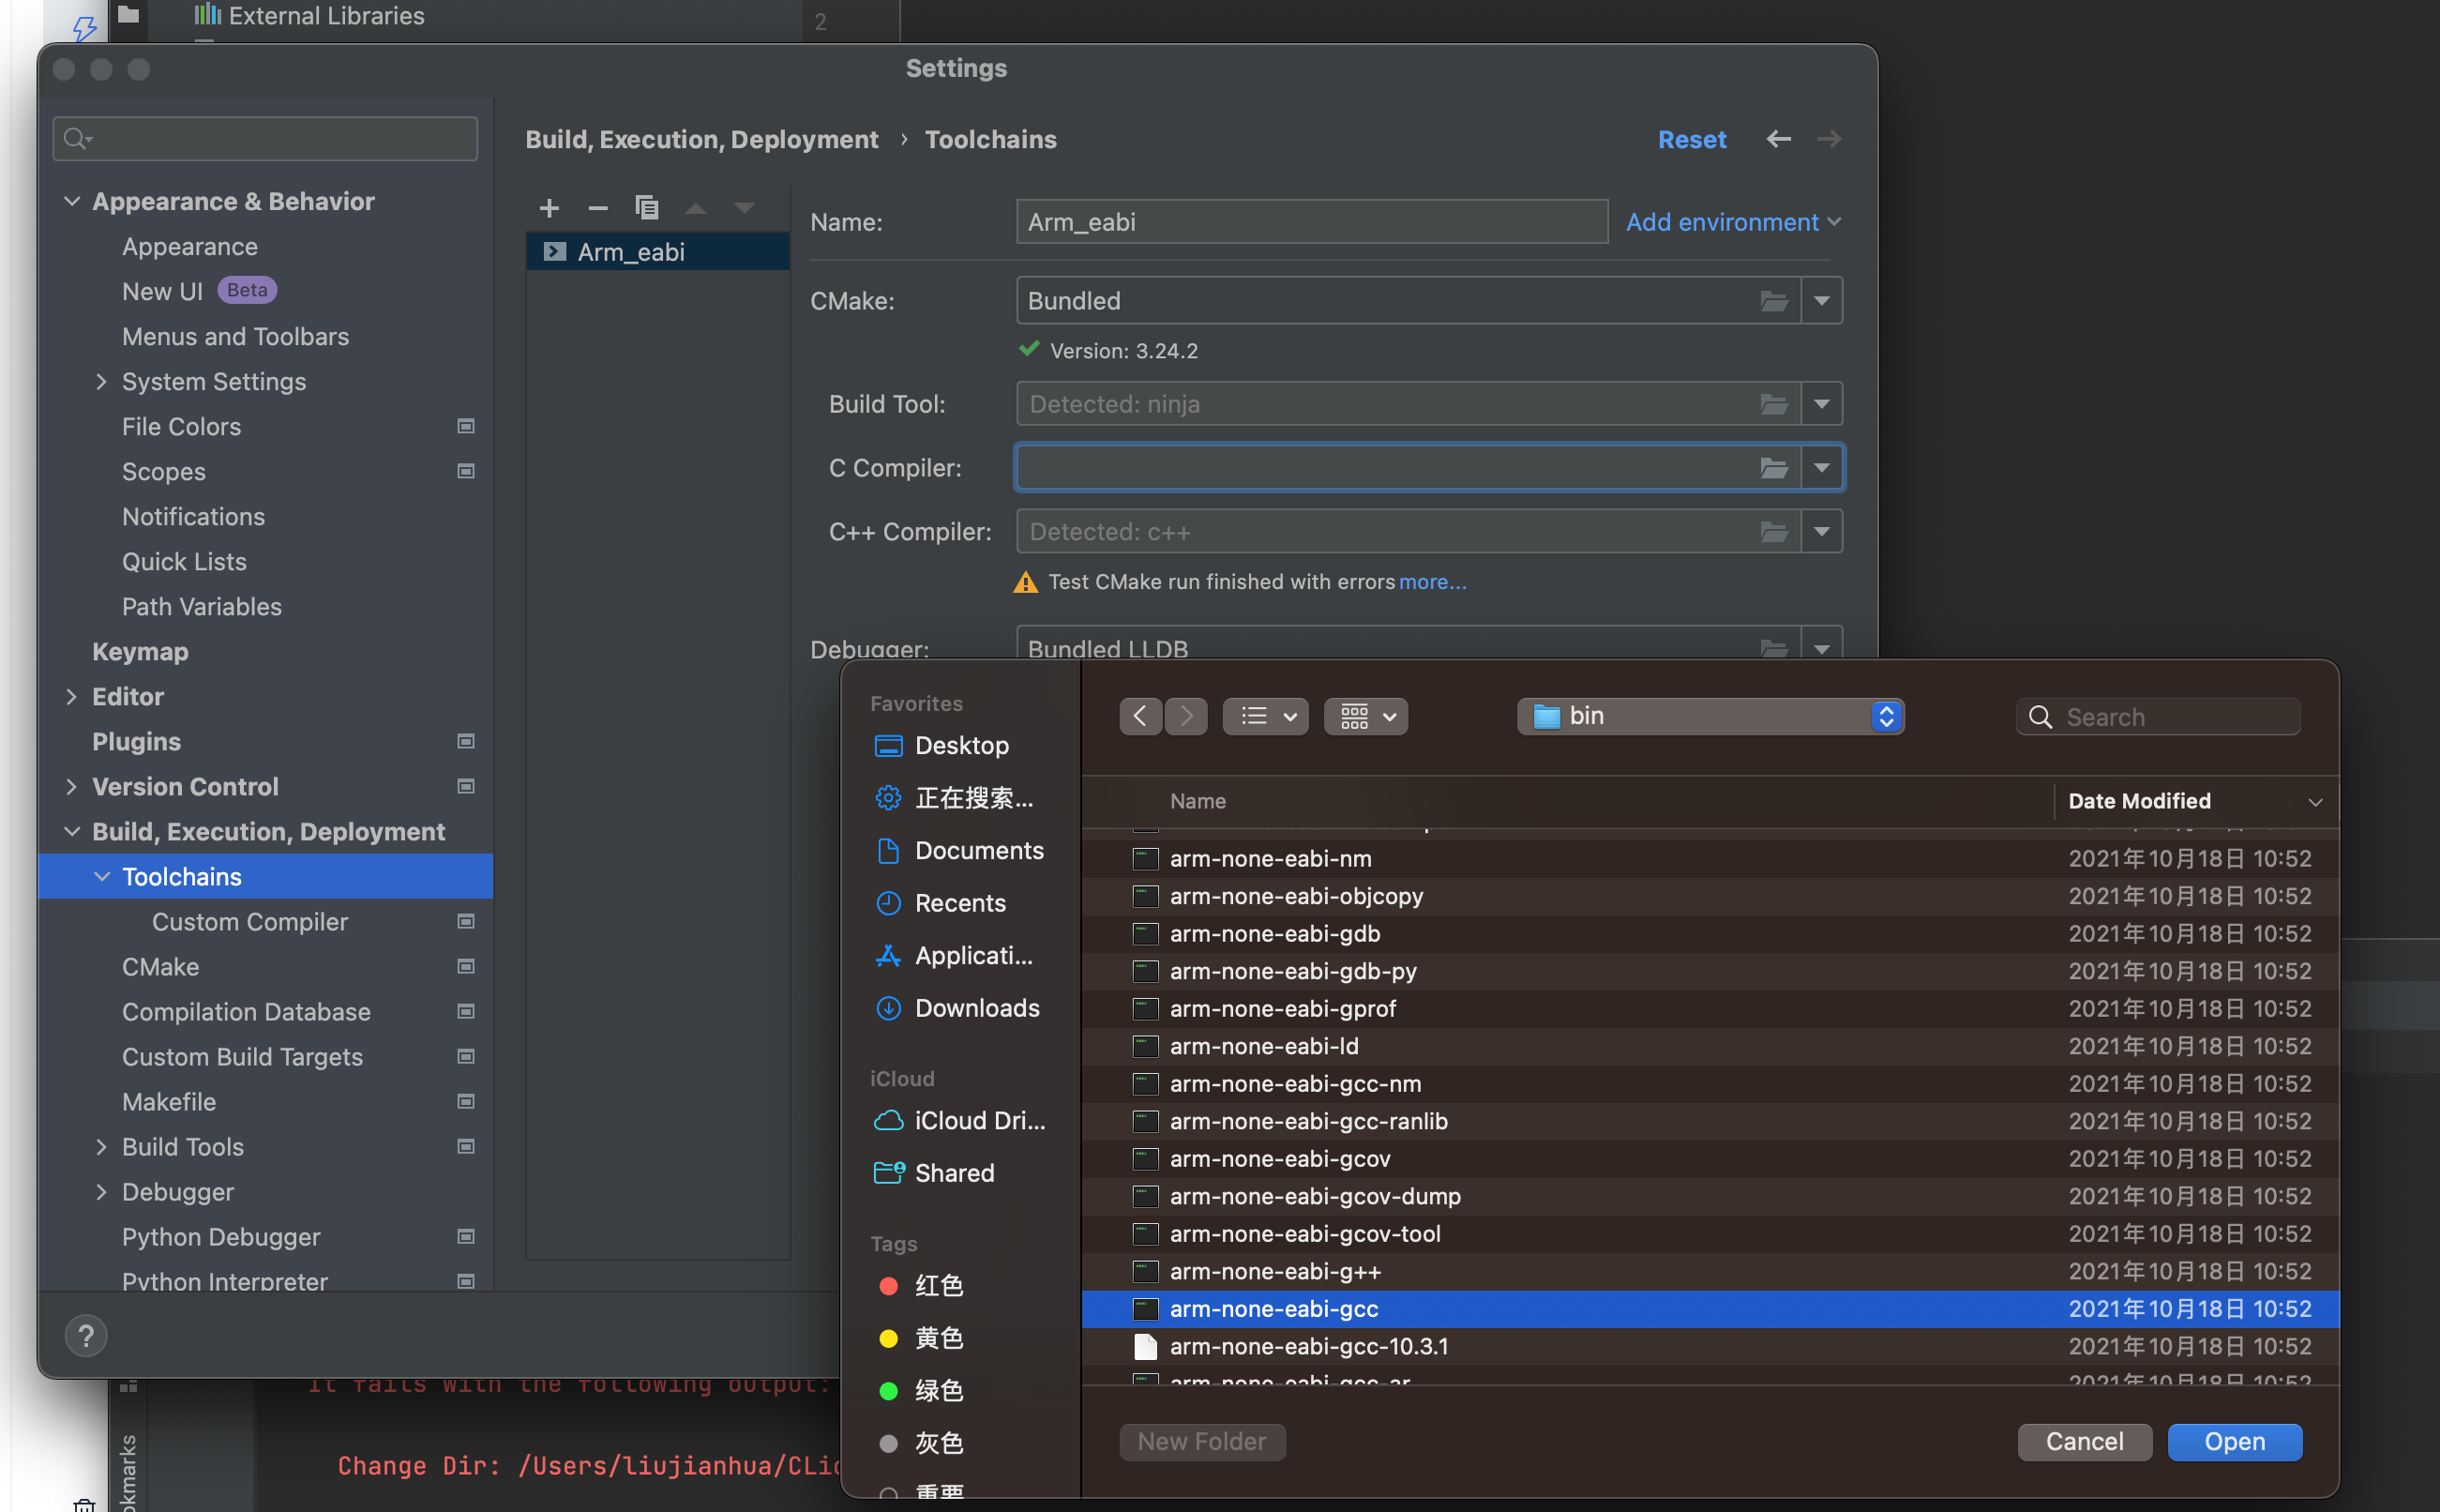Filter by the red tag 红色

pyautogui.click(x=920, y=1286)
